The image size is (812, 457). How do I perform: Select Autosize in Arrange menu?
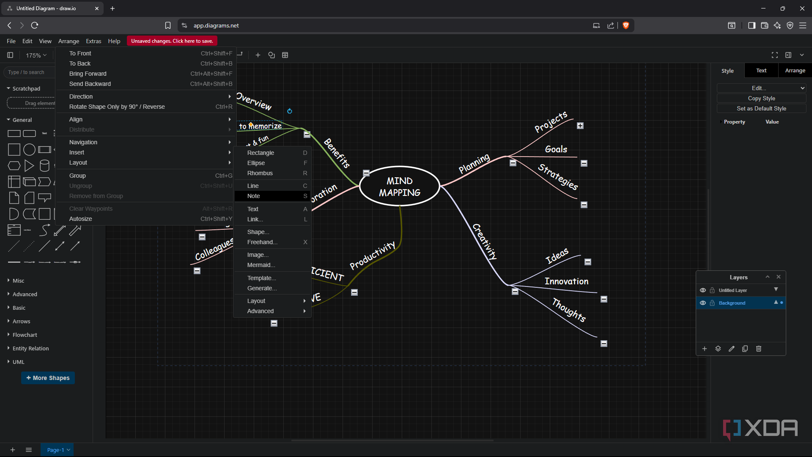click(x=146, y=219)
